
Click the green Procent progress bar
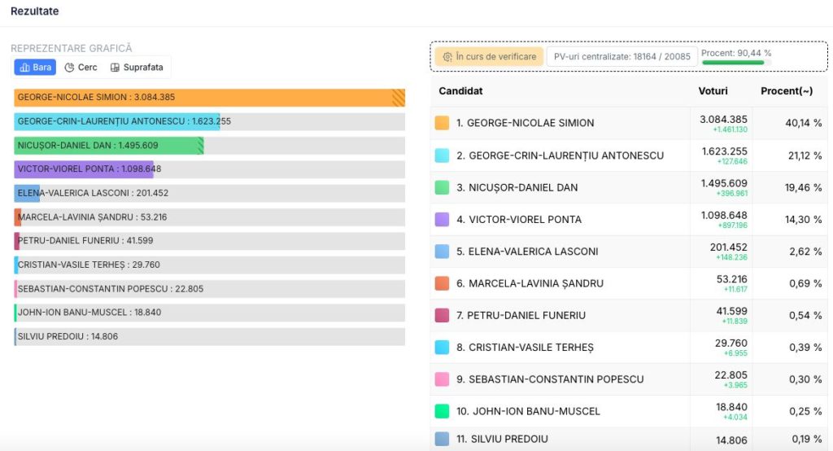[733, 63]
